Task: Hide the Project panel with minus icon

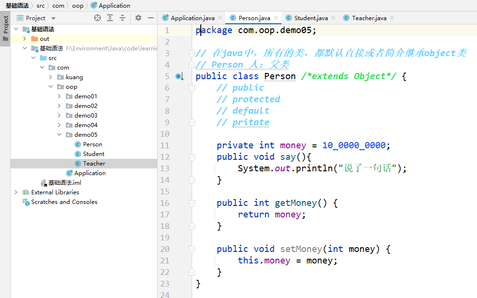Action: coord(150,18)
